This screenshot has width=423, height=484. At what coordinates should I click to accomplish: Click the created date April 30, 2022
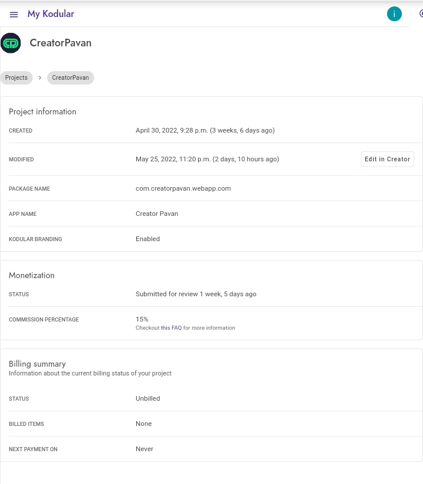coord(205,131)
